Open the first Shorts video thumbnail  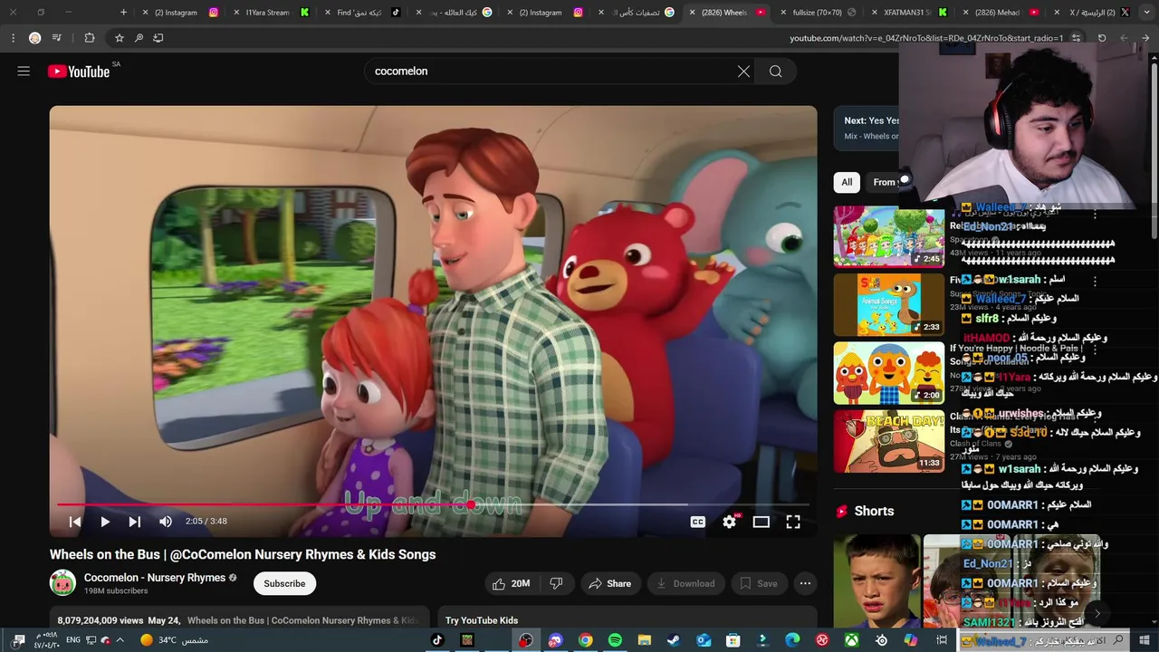876,580
